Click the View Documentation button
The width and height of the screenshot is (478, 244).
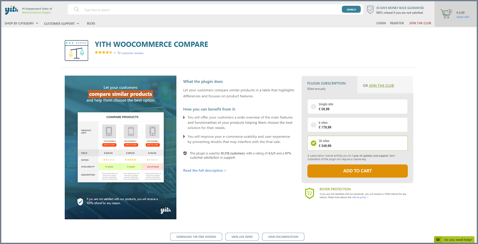(283, 237)
